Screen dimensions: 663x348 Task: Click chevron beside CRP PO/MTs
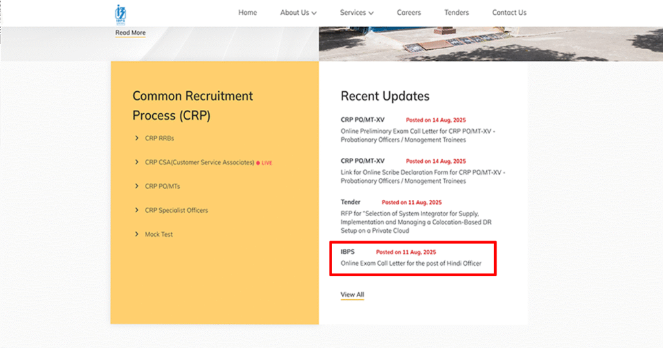click(x=137, y=186)
